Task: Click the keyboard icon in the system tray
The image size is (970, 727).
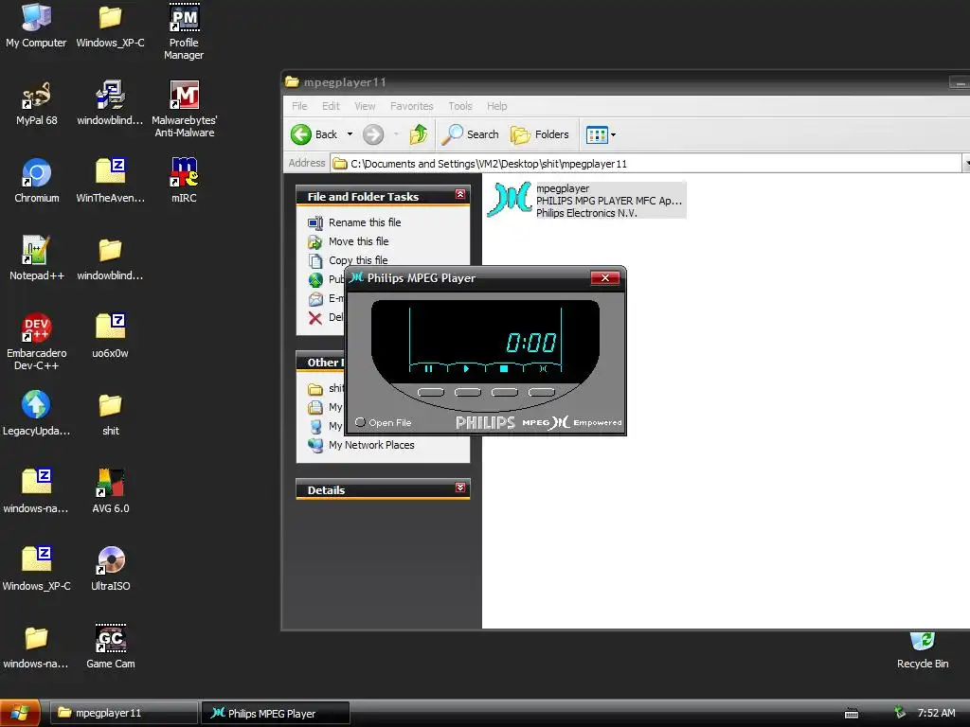Action: pos(852,714)
